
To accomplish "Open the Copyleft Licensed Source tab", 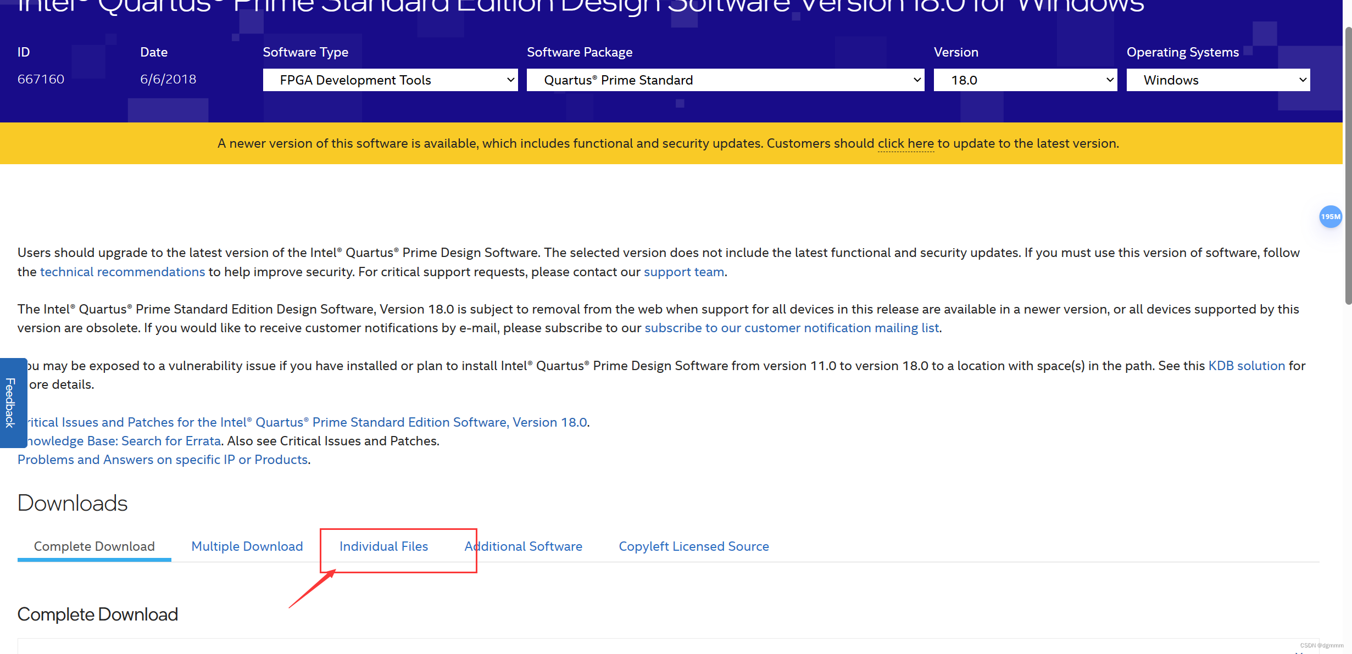I will pyautogui.click(x=694, y=546).
